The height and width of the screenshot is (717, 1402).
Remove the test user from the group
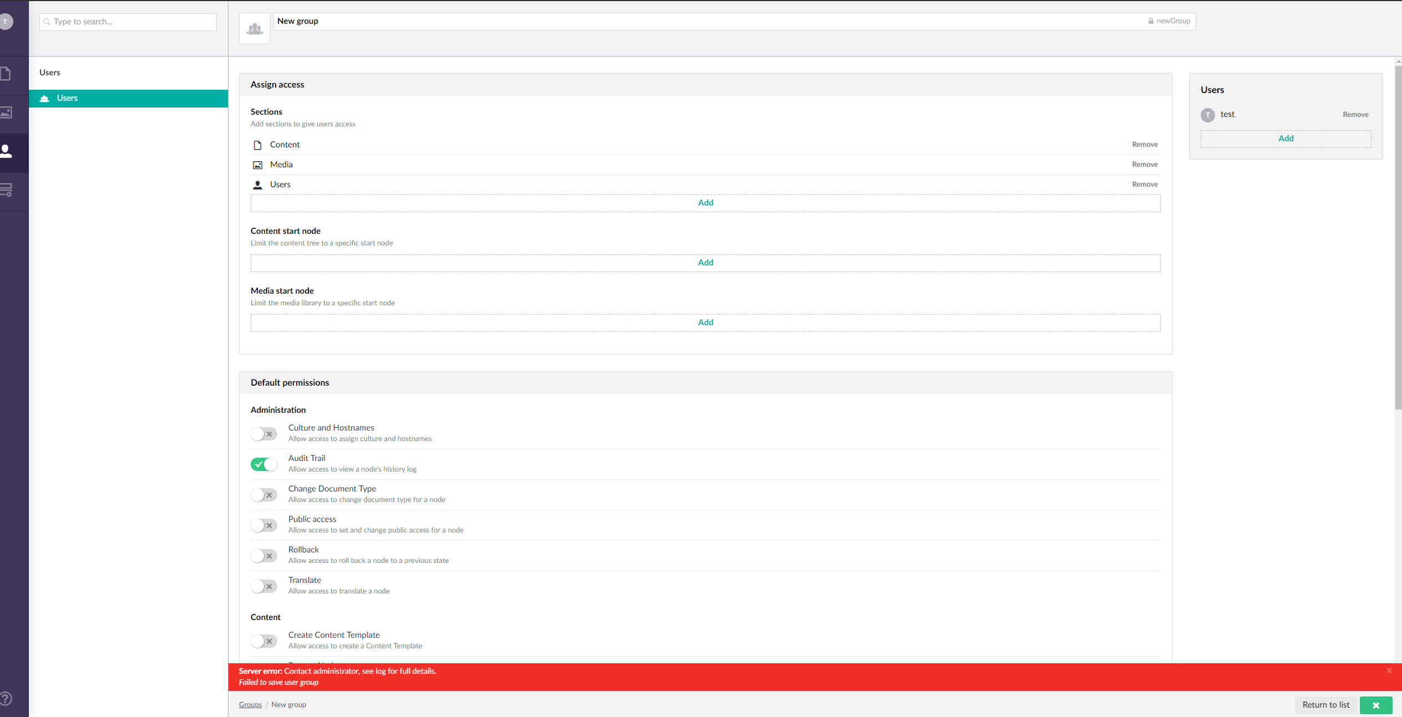pos(1355,114)
